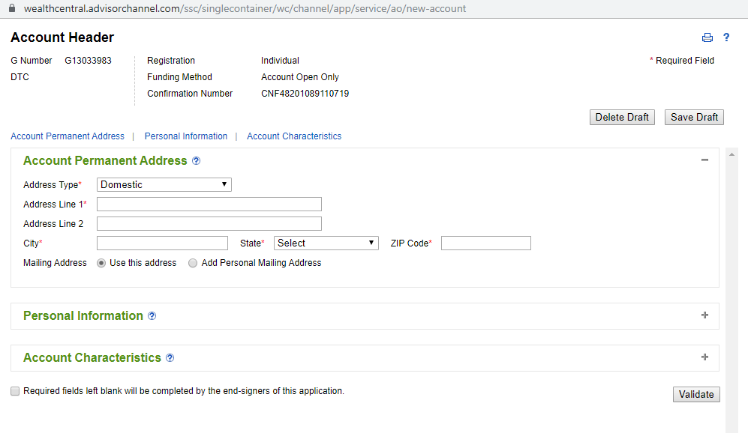Click the Save Draft button
Image resolution: width=748 pixels, height=433 pixels.
click(694, 117)
